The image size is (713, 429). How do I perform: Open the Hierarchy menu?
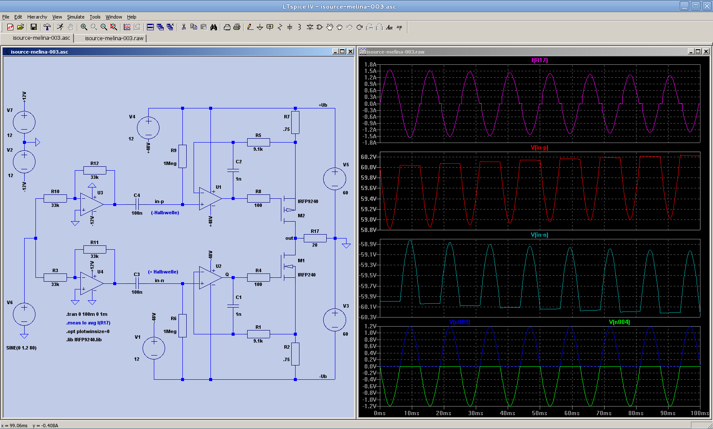37,17
